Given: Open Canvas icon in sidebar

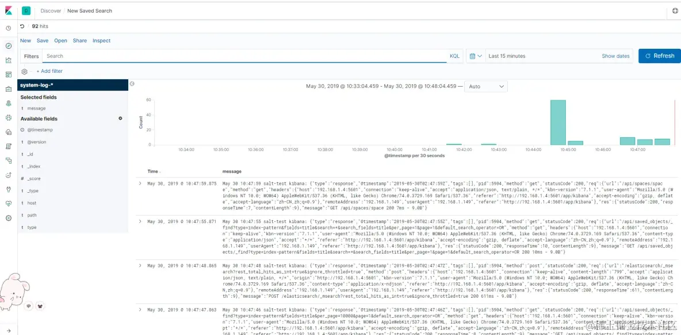Looking at the screenshot, I should click(8, 89).
